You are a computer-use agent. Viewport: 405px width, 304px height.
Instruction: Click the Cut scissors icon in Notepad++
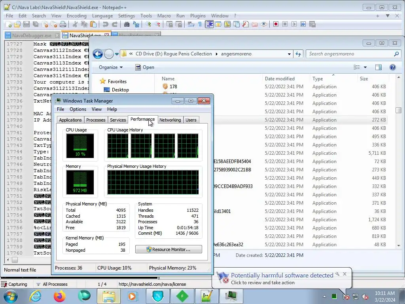(75, 24)
